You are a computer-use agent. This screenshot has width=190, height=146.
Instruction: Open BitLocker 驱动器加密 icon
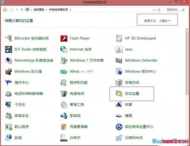pos(8,38)
